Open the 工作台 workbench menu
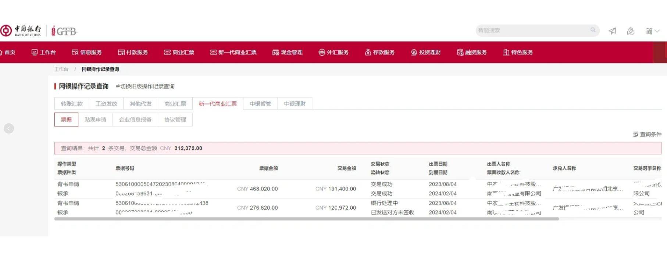 click(44, 52)
